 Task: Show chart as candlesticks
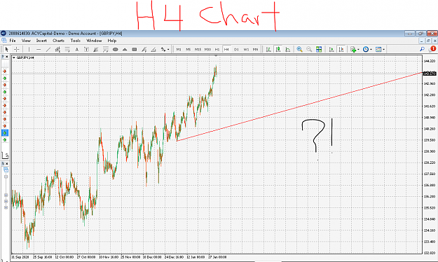[278, 50]
